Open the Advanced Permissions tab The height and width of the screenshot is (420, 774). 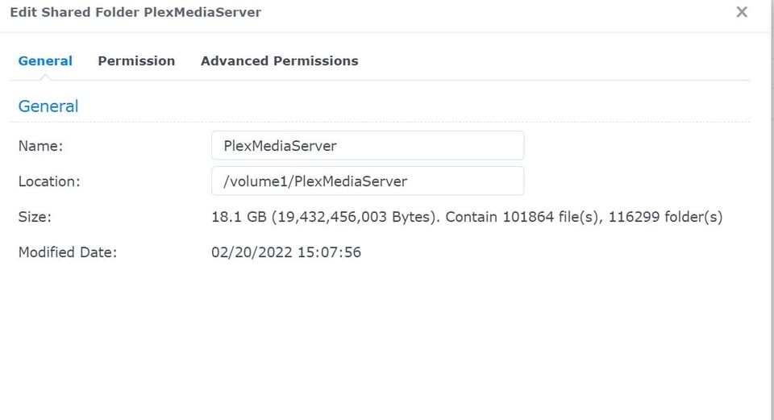[x=279, y=61]
